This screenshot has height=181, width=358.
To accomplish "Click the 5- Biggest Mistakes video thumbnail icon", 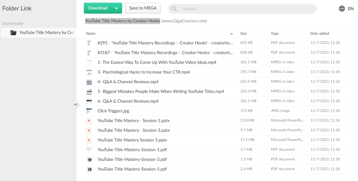I will [89, 92].
